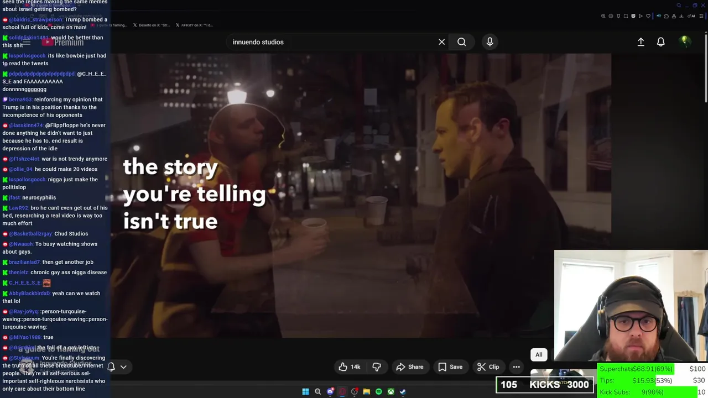Click the video player to pause

coord(361,195)
